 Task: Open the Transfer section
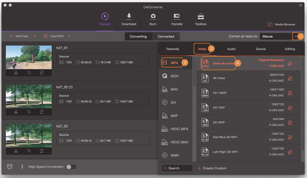[x=177, y=19]
